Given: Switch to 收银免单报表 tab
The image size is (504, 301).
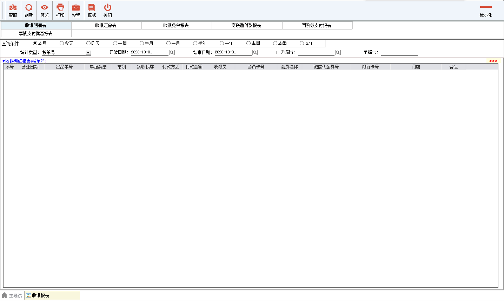Looking at the screenshot, I should point(176,25).
